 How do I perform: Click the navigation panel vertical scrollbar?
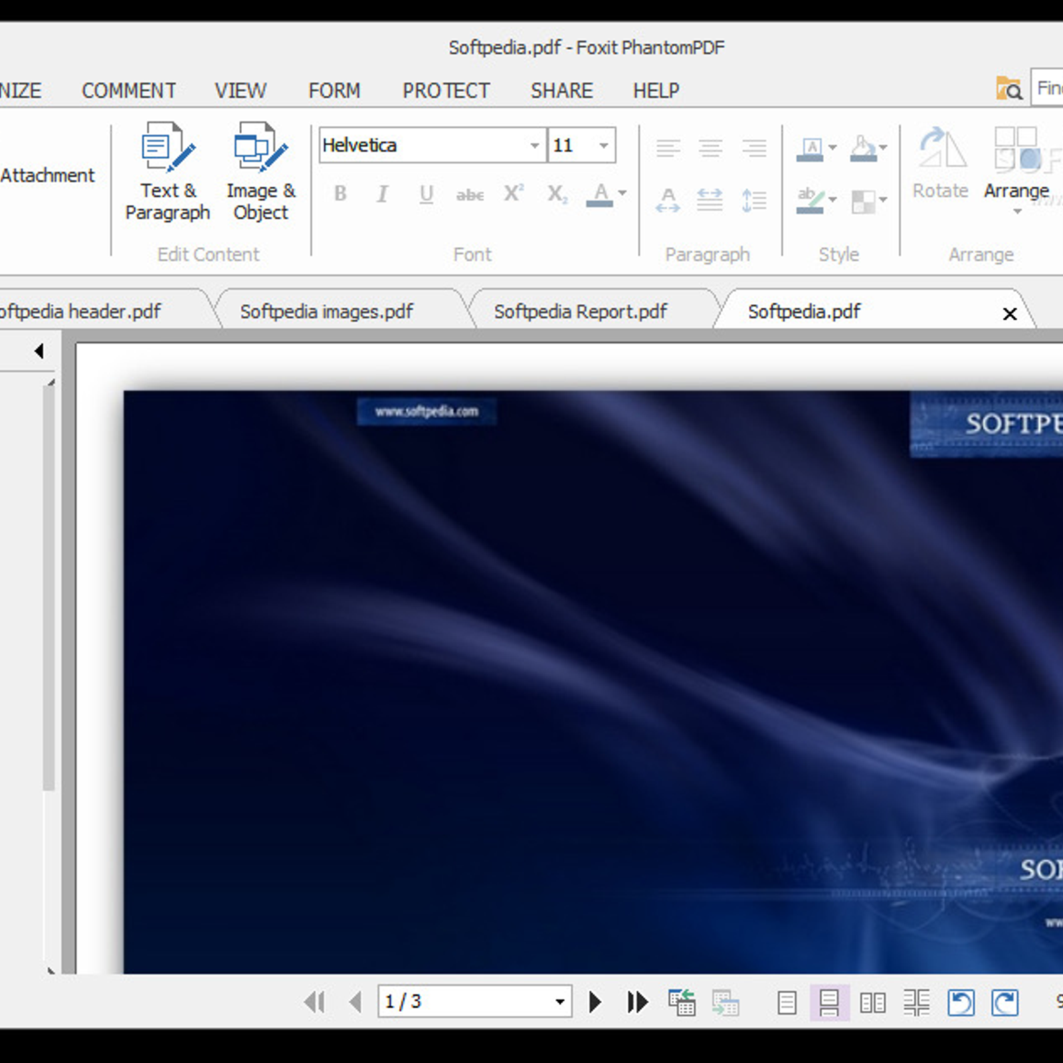[x=48, y=588]
